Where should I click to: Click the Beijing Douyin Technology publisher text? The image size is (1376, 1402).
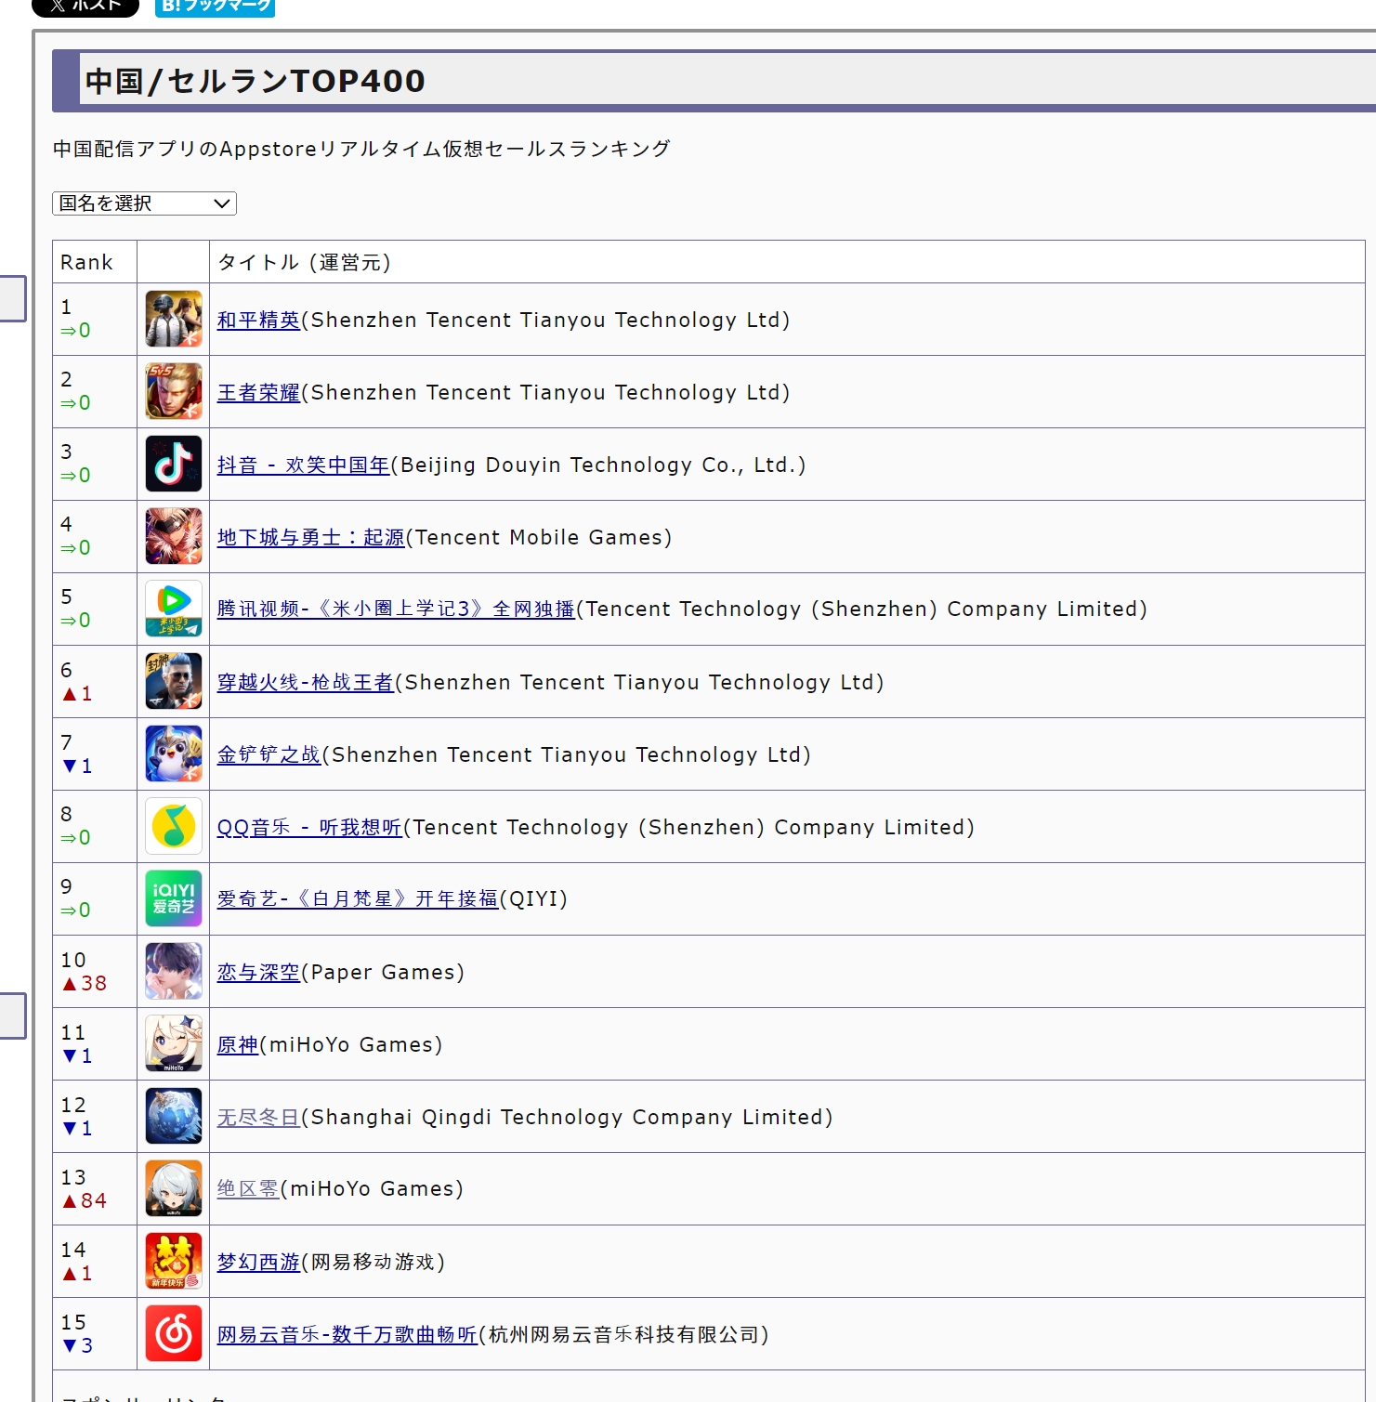[598, 465]
